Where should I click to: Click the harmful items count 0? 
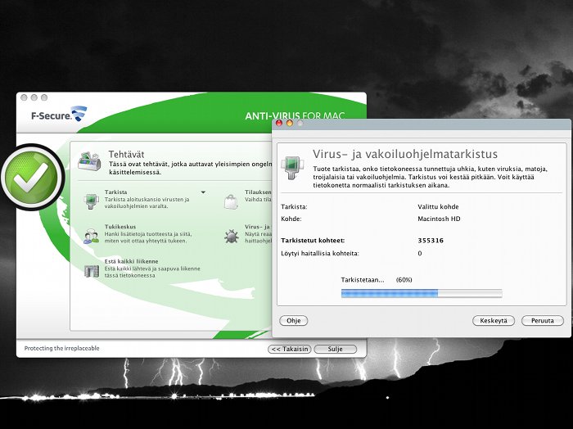420,253
